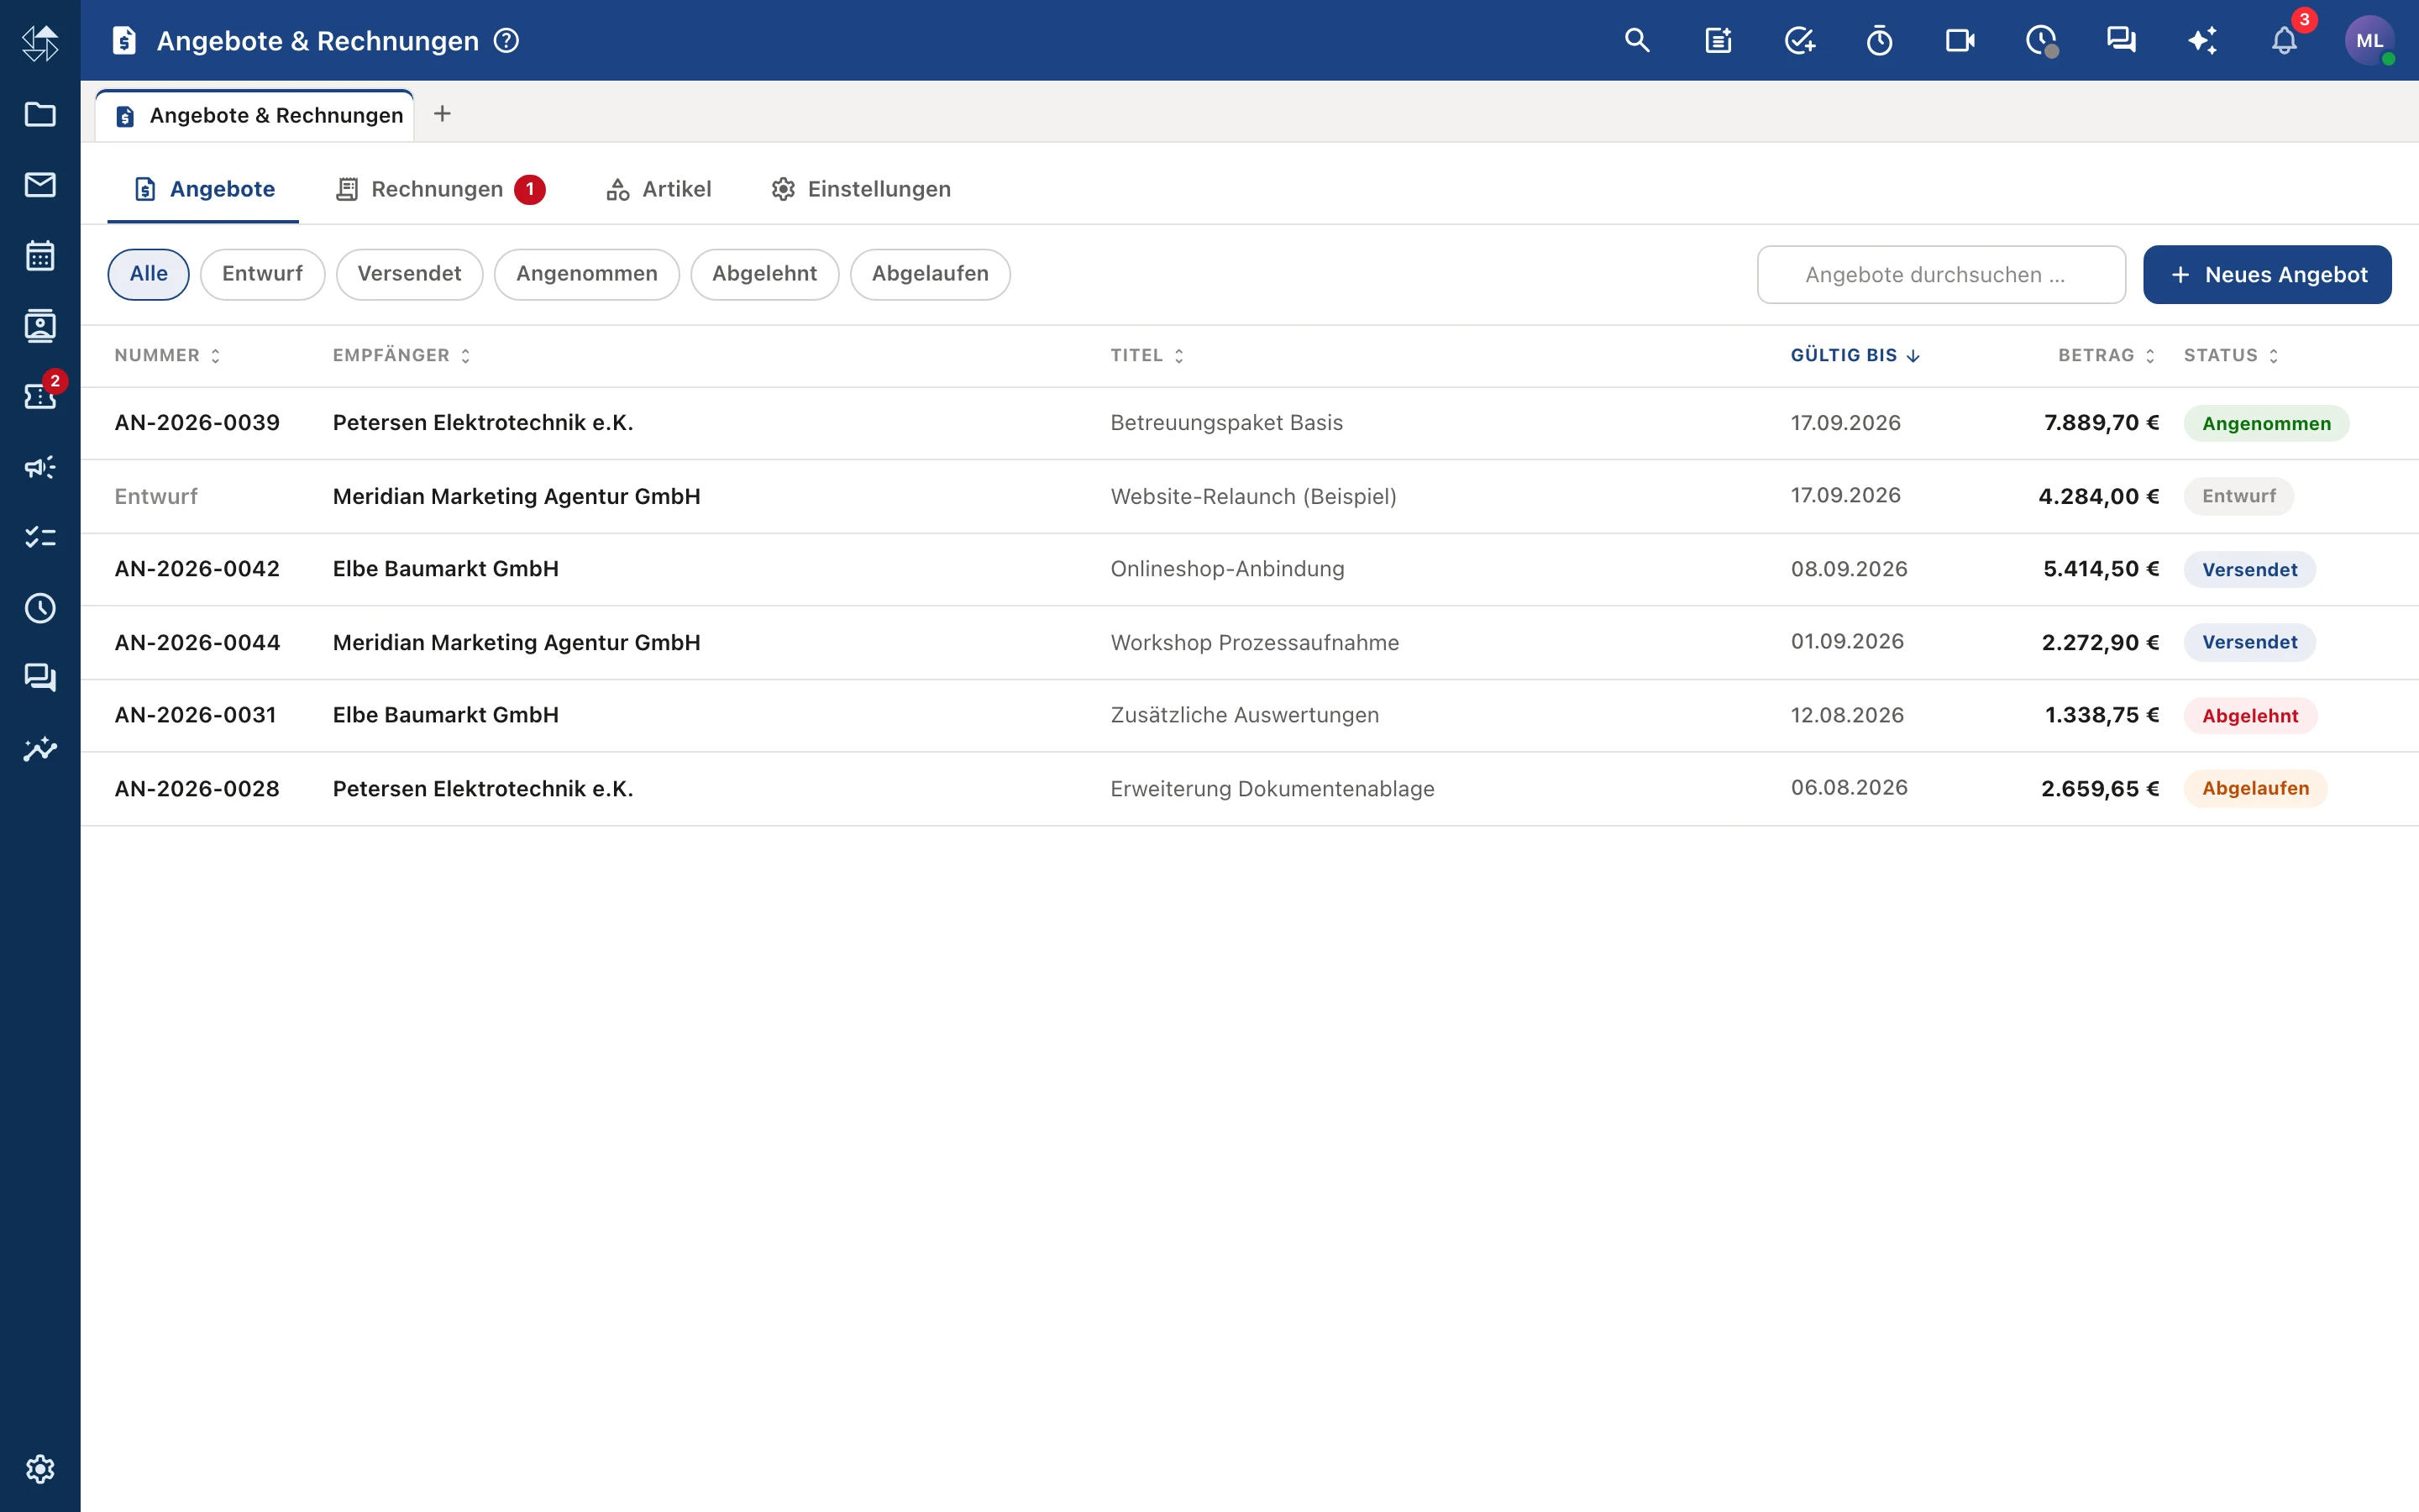Open the chat icon in the sidebar
The height and width of the screenshot is (1512, 2419).
pos(40,678)
